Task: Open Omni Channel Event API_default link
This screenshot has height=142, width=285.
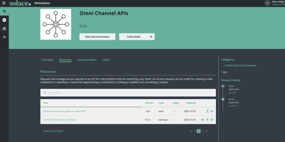Action: (60, 120)
